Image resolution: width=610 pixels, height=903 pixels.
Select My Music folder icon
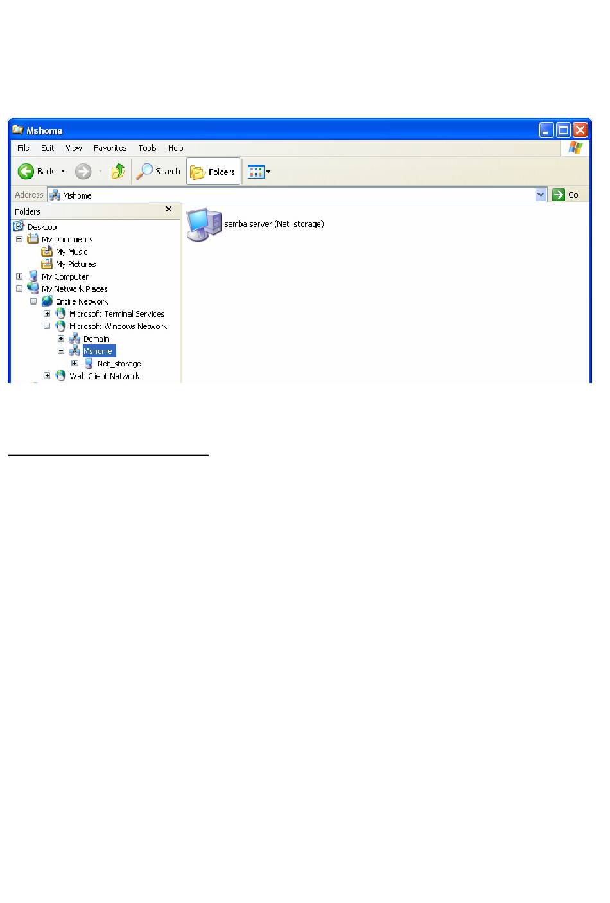[x=47, y=251]
